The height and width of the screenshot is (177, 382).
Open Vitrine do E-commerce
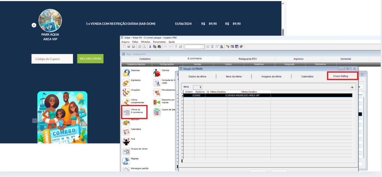tap(126, 112)
